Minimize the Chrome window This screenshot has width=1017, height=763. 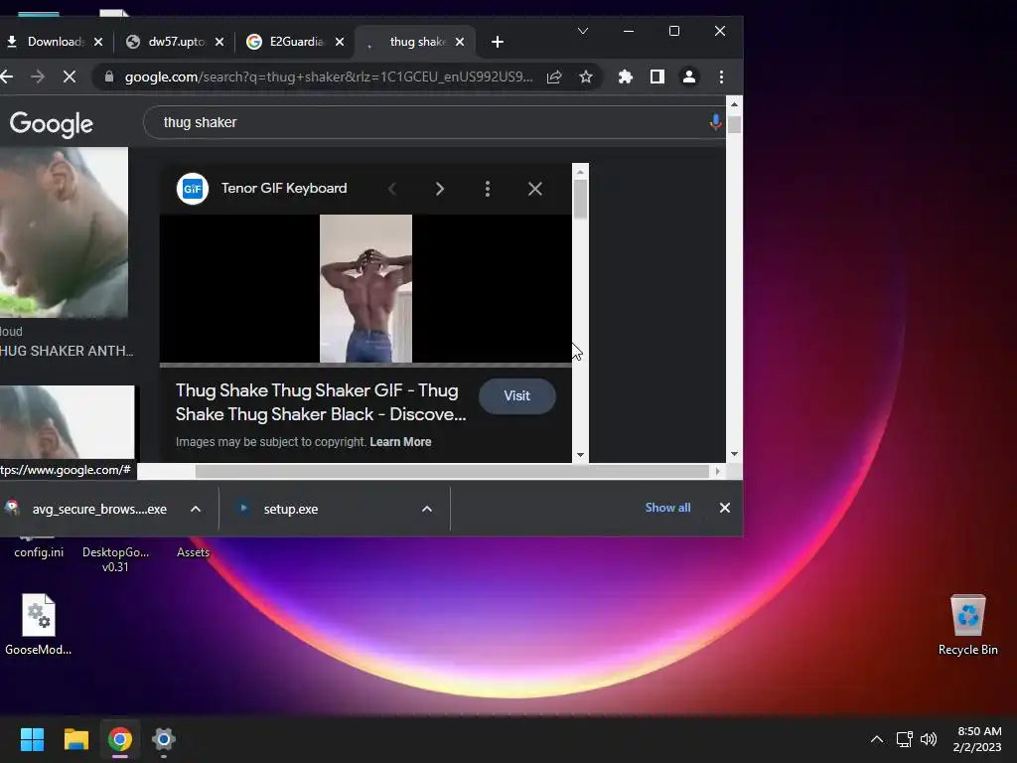[x=629, y=31]
